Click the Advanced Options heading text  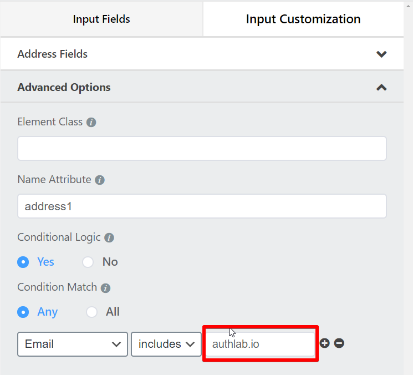click(64, 88)
